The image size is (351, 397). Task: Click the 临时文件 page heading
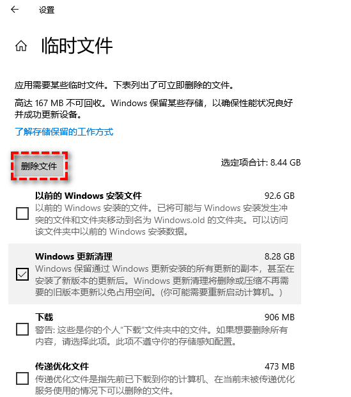(x=77, y=45)
